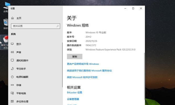Open 专注助手 settings page
The height and width of the screenshot is (105, 175).
pyautogui.click(x=21, y=69)
